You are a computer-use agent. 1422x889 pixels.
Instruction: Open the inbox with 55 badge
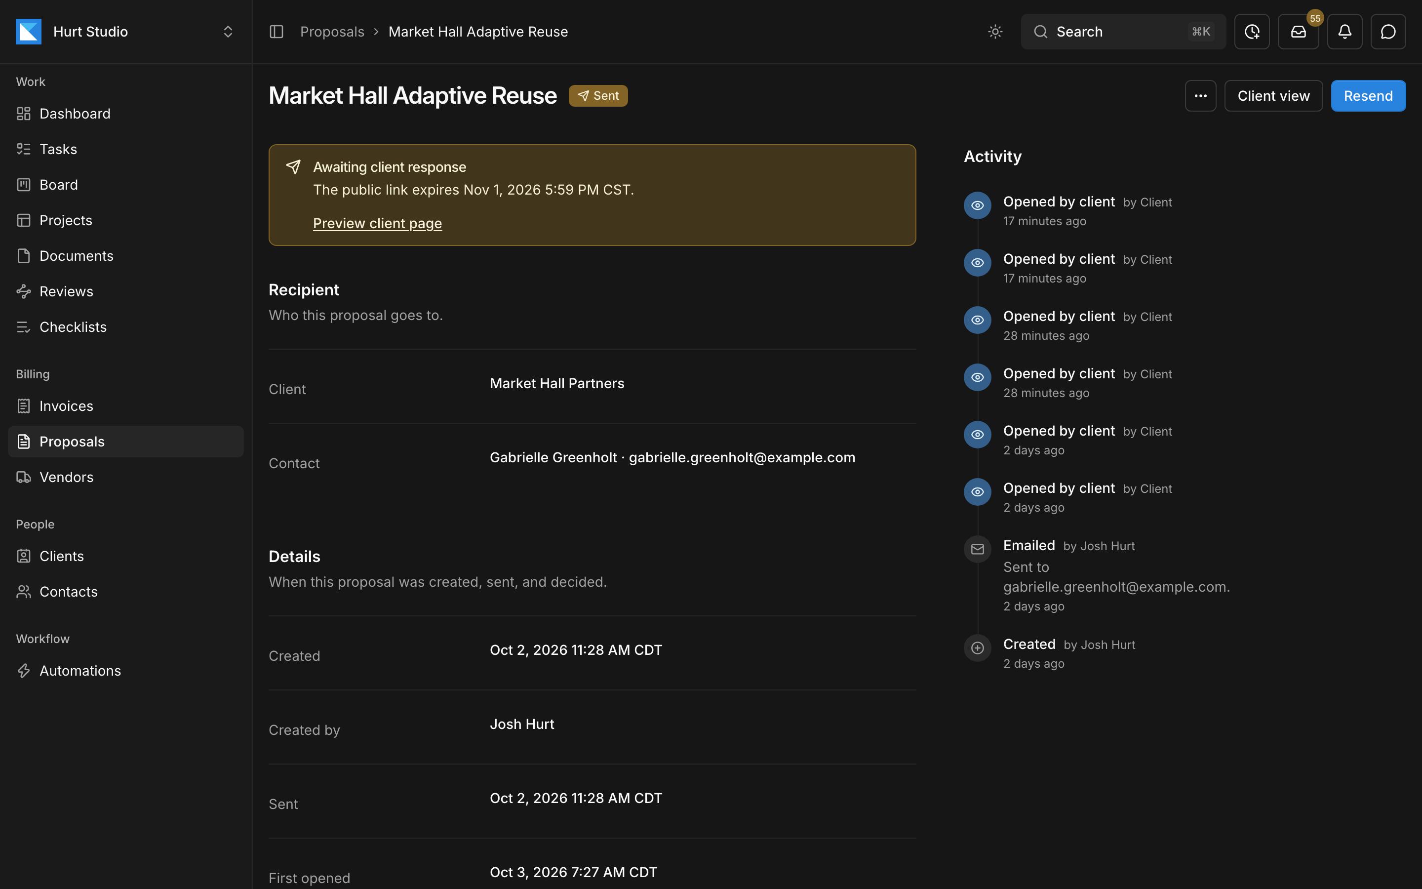1298,32
